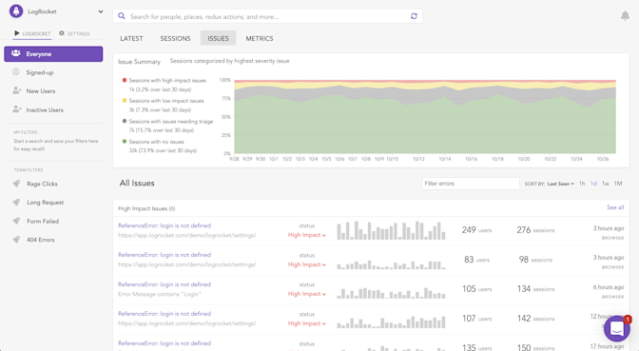Click the green no issues legend dot
Viewport: 639px width, 351px height.
[125, 142]
